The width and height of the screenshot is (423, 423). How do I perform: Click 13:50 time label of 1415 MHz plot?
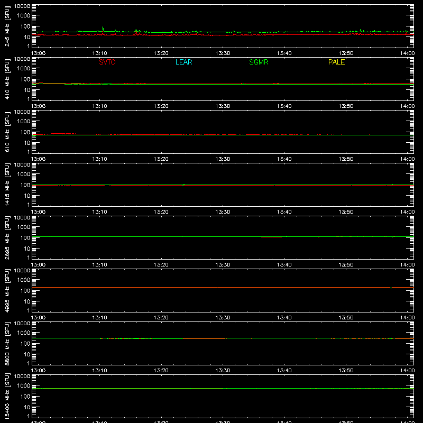pyautogui.click(x=346, y=212)
